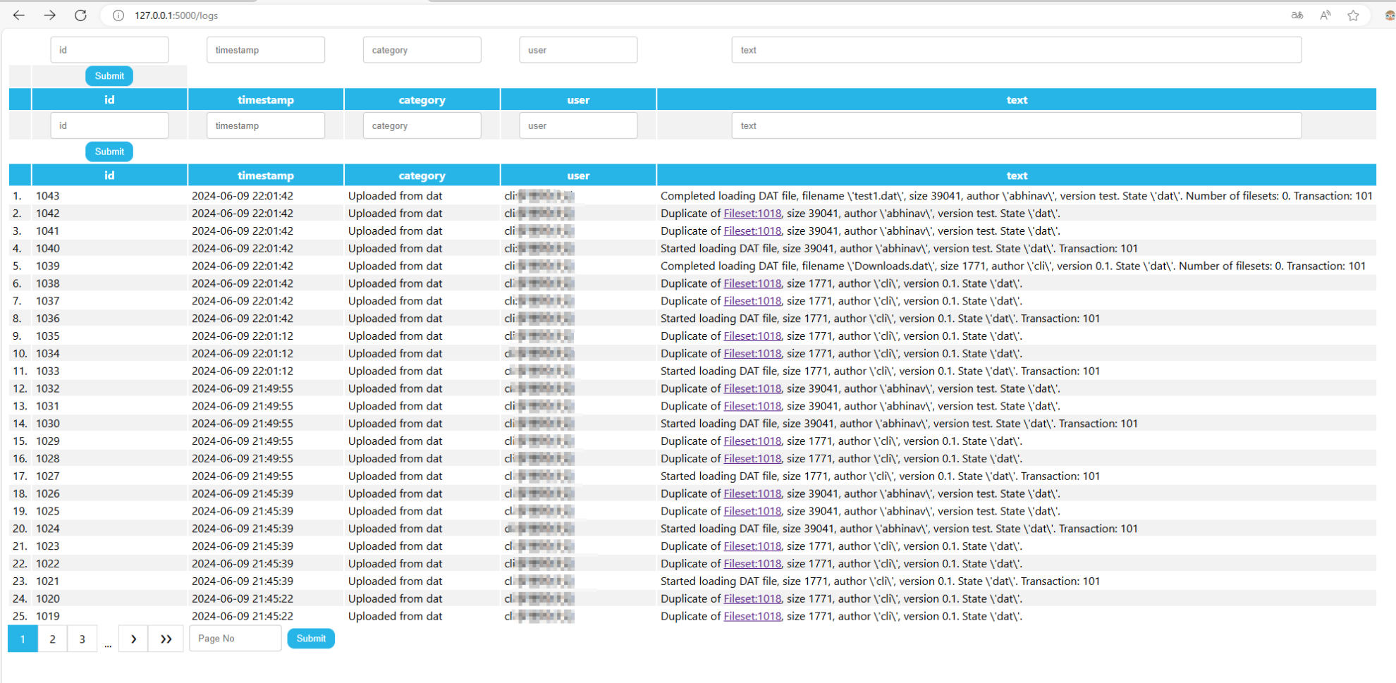
Task: Select page 1 in pagination
Action: point(23,639)
